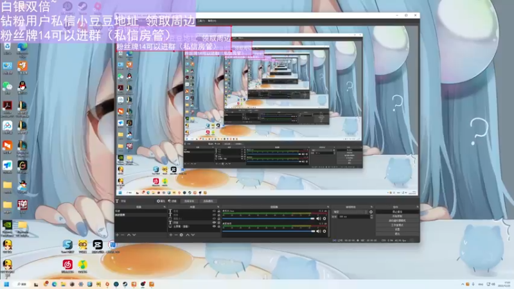Viewport: 514px width, 289px height.
Task: Expand the system tray hidden icons chevron
Action: point(463,284)
